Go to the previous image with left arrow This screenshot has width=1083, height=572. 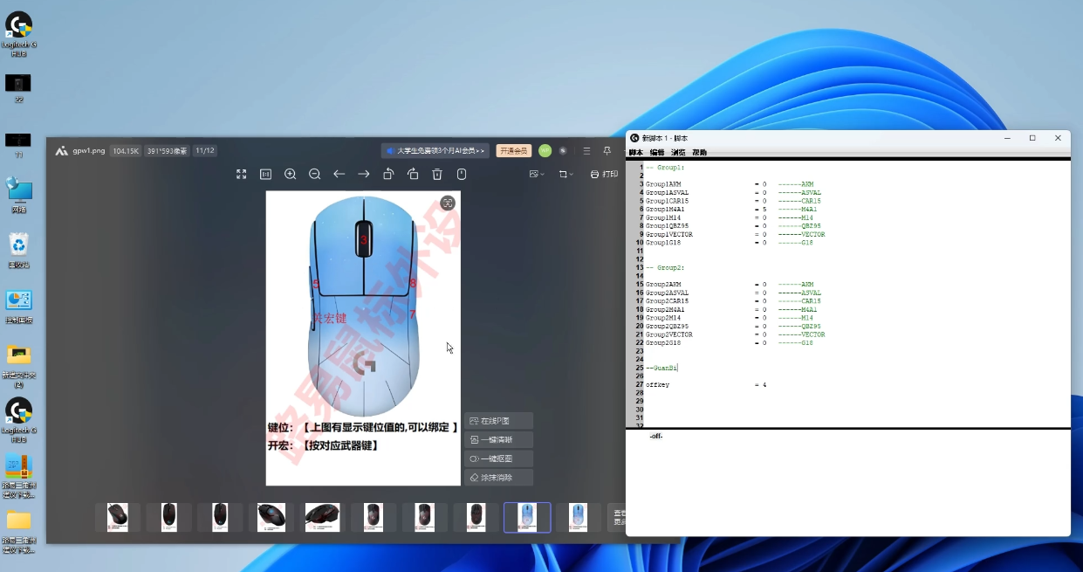pos(339,175)
